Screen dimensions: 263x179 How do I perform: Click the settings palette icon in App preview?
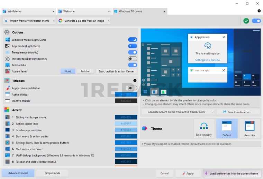pyautogui.click(x=207, y=46)
